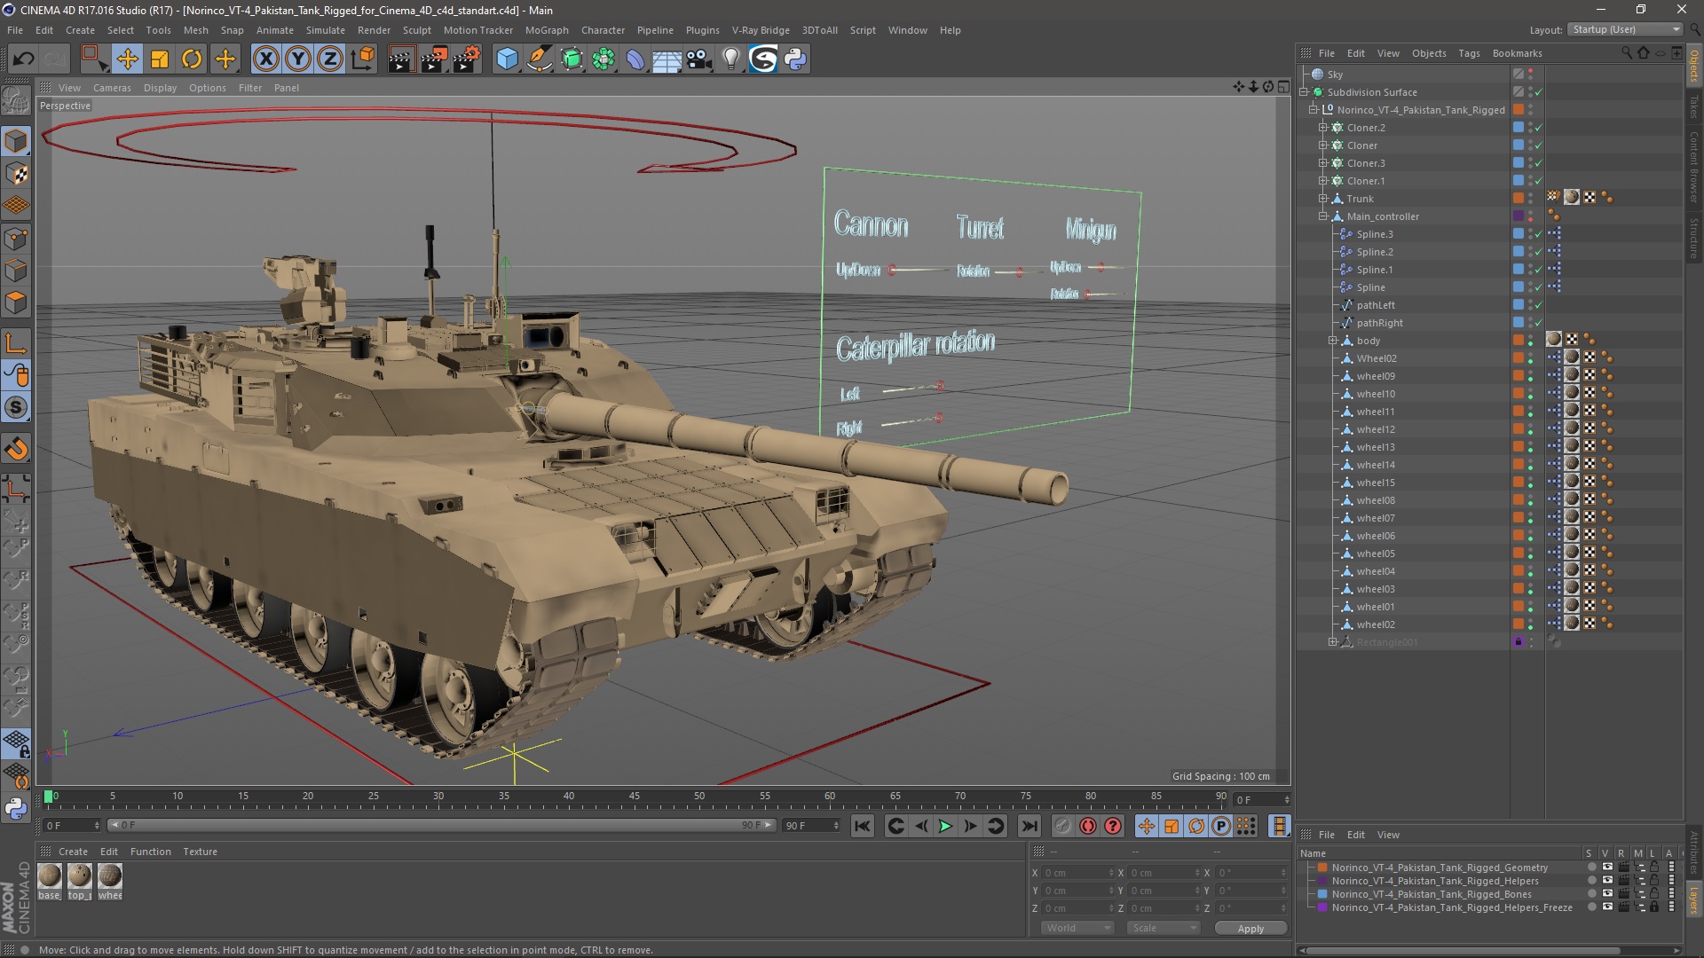Screen dimensions: 1704x958
Task: Open the spline Pen tool icon
Action: [539, 59]
